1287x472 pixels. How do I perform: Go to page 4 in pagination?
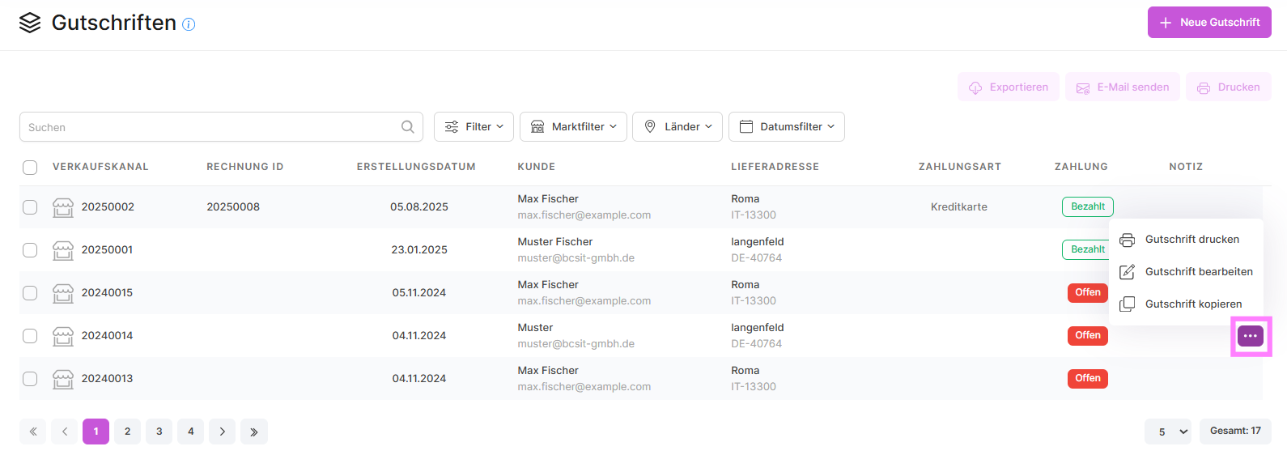tap(190, 432)
